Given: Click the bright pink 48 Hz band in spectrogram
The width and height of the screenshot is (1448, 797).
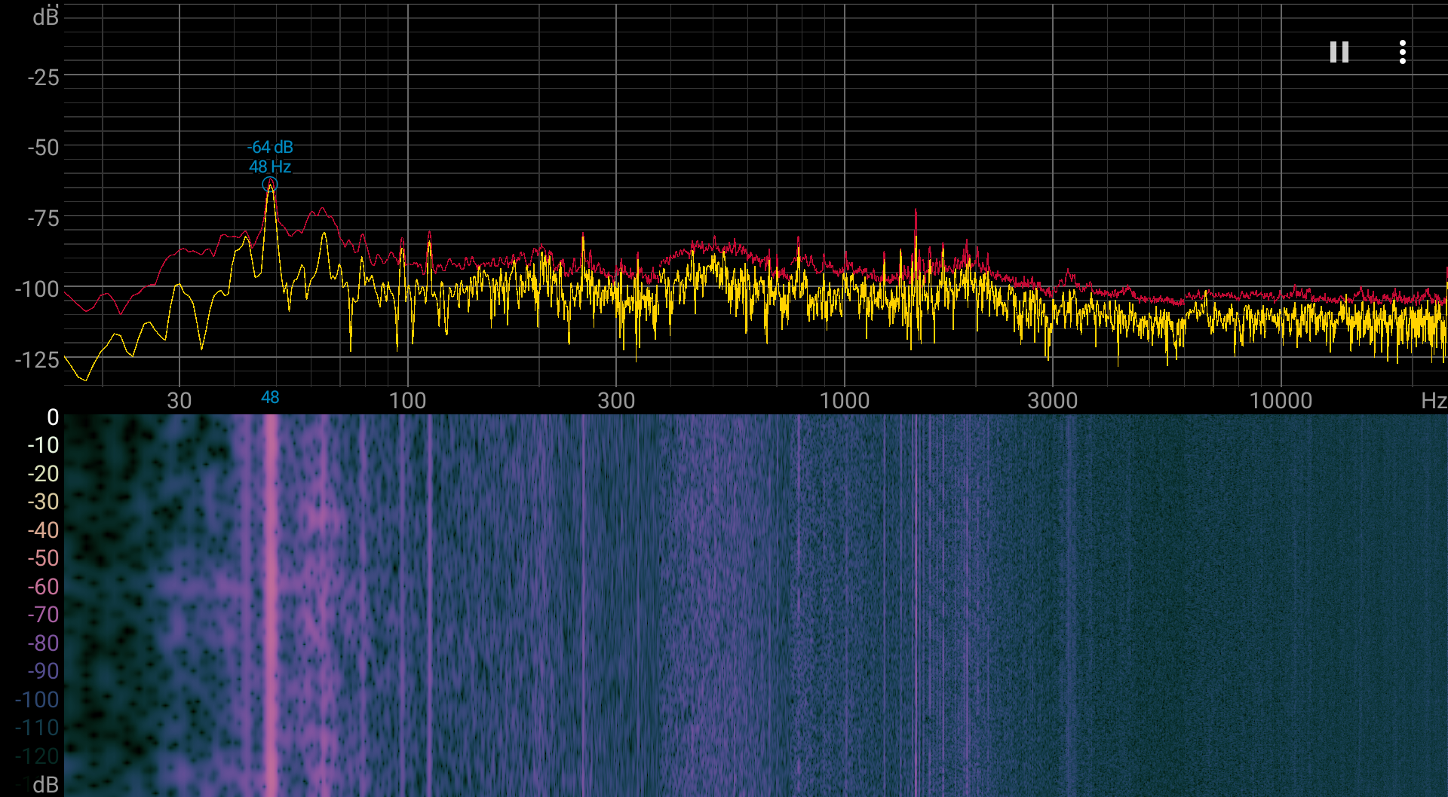Looking at the screenshot, I should [x=270, y=605].
